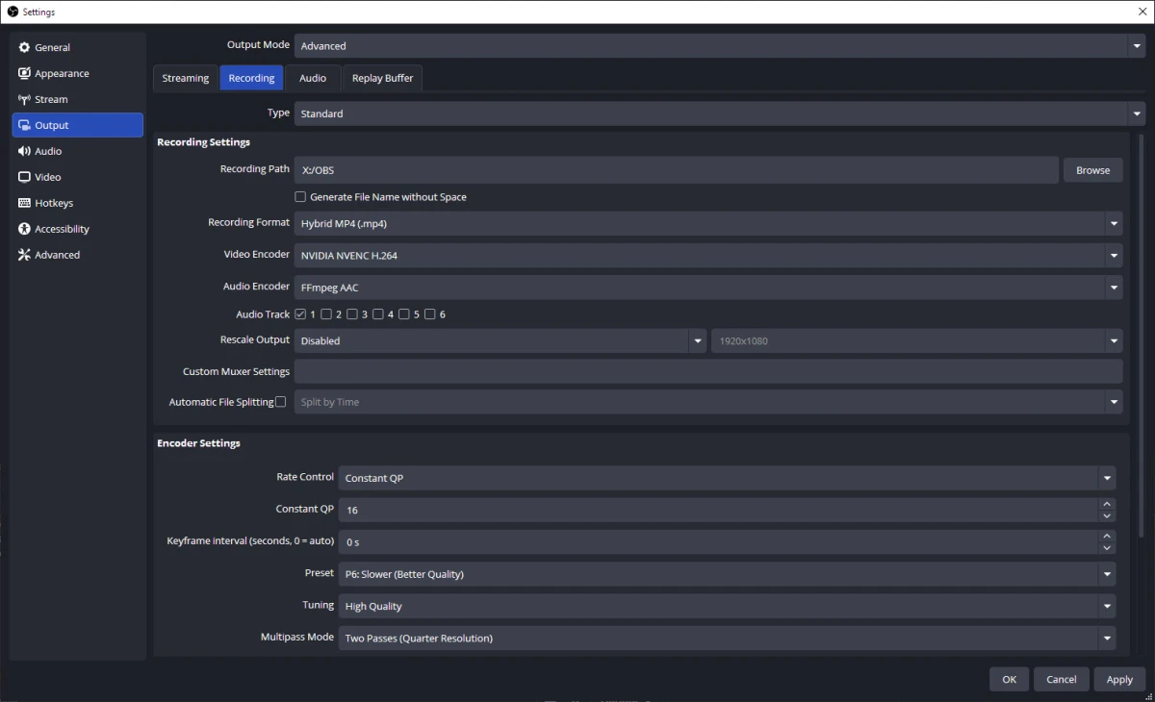This screenshot has width=1155, height=702.
Task: Open the Recording Format dropdown
Action: (x=708, y=223)
